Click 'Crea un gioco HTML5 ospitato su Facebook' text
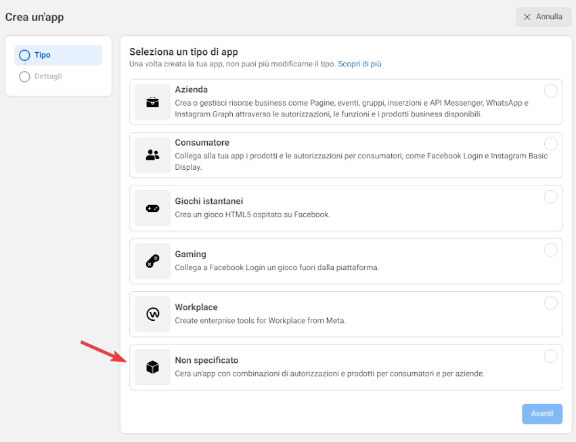This screenshot has height=442, width=576. tap(252, 214)
